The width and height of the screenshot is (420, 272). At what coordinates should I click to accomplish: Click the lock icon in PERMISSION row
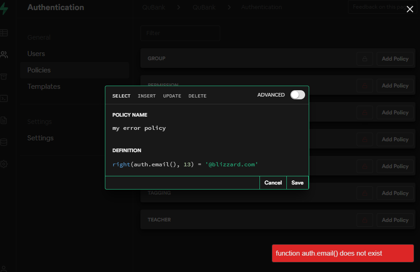[364, 86]
